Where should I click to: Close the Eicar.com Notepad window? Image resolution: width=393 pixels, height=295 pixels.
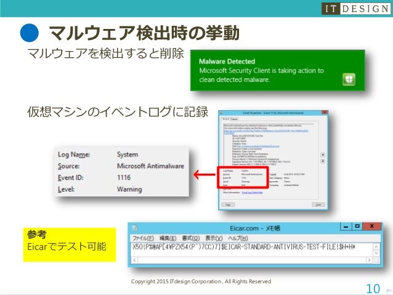pos(371,226)
